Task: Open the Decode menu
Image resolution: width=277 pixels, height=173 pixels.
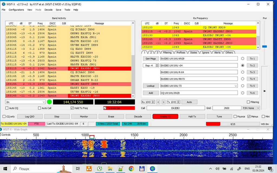Action: [48, 10]
